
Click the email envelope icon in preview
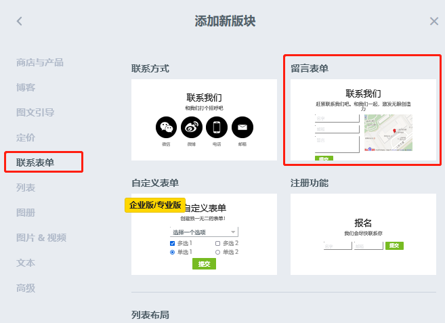point(242,127)
